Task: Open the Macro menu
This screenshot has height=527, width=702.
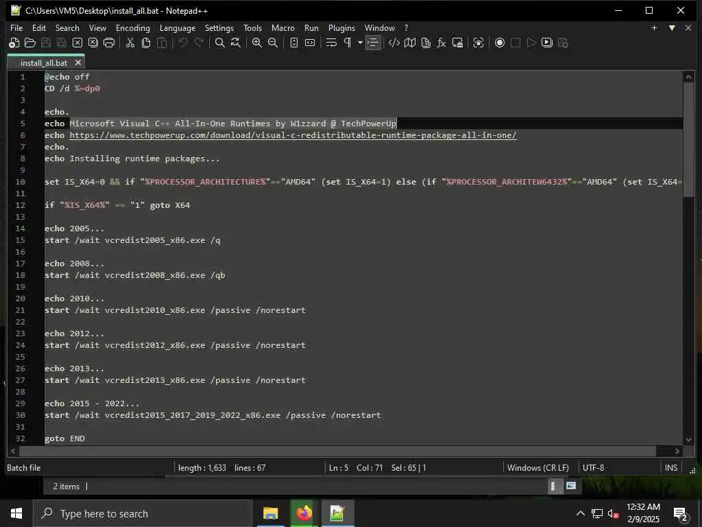Action: 283,27
